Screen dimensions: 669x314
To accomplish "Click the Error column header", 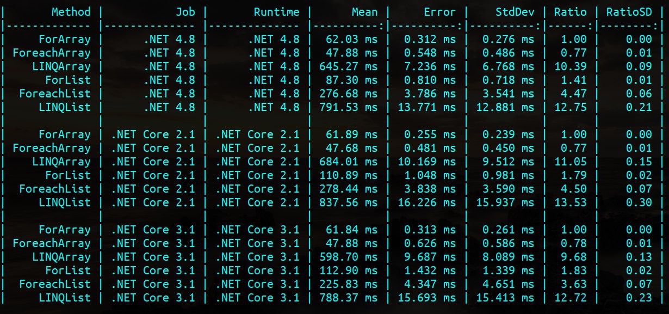I will pyautogui.click(x=439, y=12).
